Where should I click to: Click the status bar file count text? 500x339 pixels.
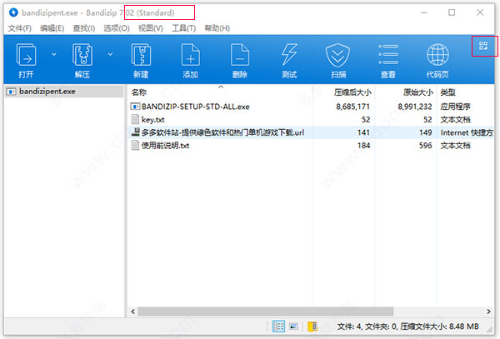(407, 327)
